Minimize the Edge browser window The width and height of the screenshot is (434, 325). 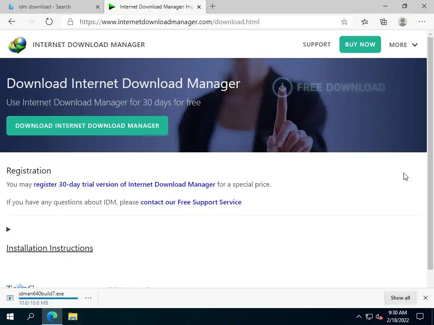coord(385,6)
